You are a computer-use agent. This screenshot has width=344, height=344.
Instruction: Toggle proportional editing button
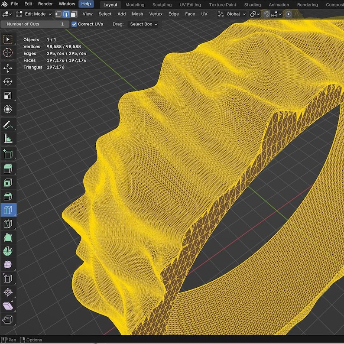(x=289, y=14)
